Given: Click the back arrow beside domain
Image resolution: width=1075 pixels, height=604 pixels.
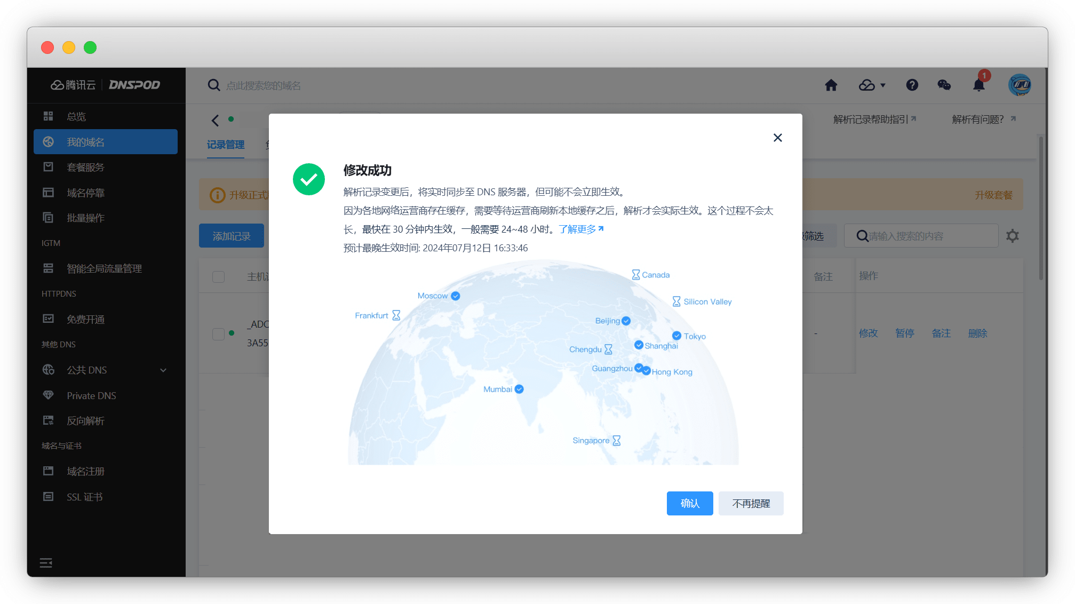Looking at the screenshot, I should pyautogui.click(x=215, y=121).
